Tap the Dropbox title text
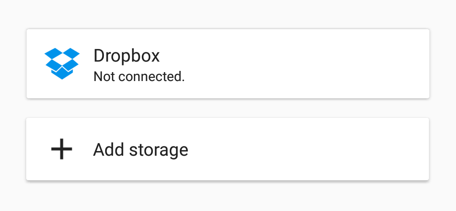The height and width of the screenshot is (211, 456). pyautogui.click(x=127, y=56)
